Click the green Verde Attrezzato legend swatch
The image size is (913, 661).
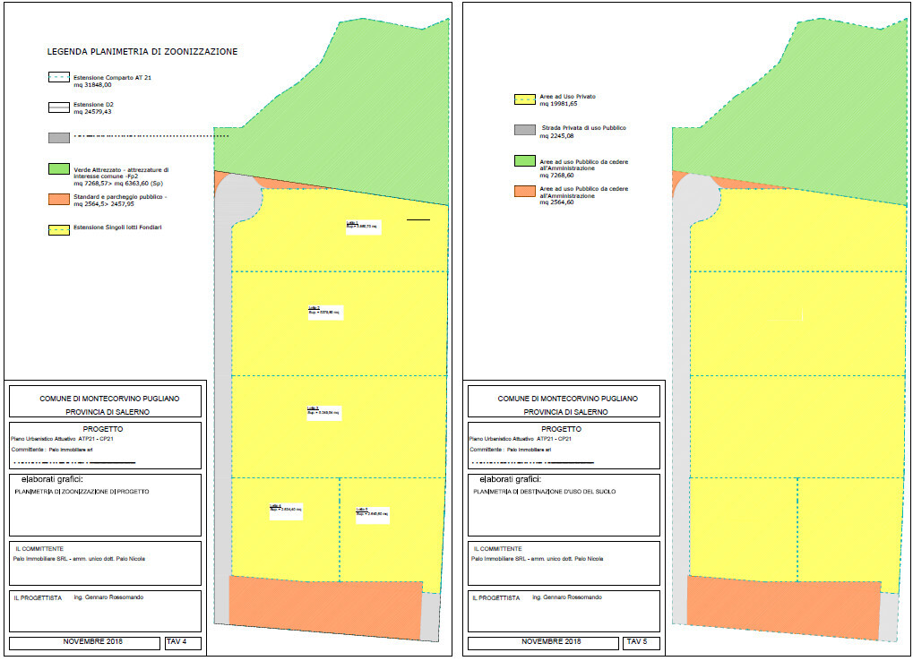pyautogui.click(x=59, y=168)
